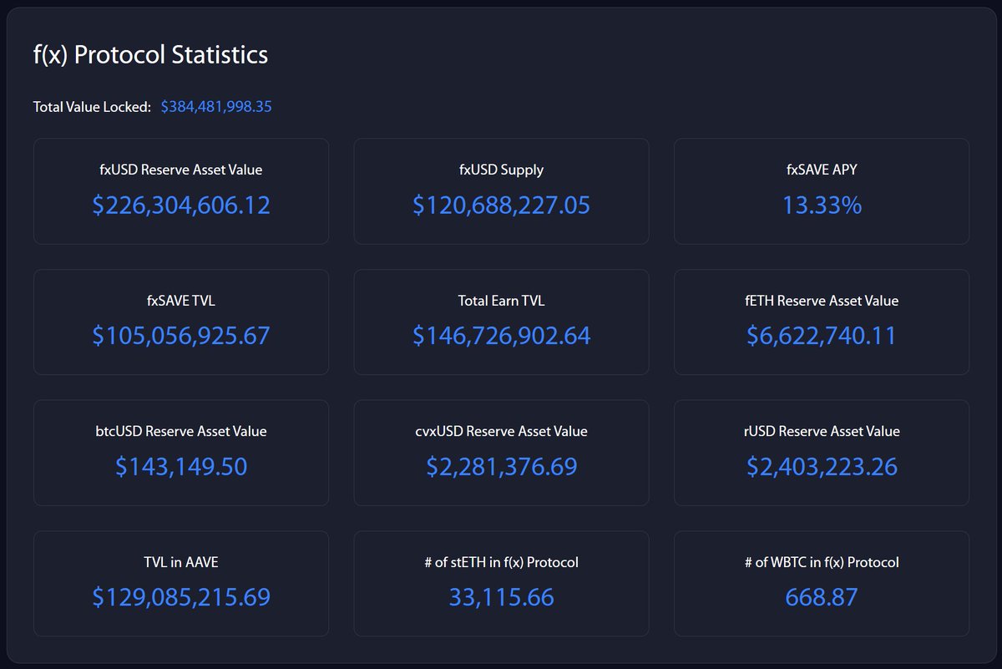Click the stETH in f(x) Protocol count
1002x669 pixels.
click(501, 597)
